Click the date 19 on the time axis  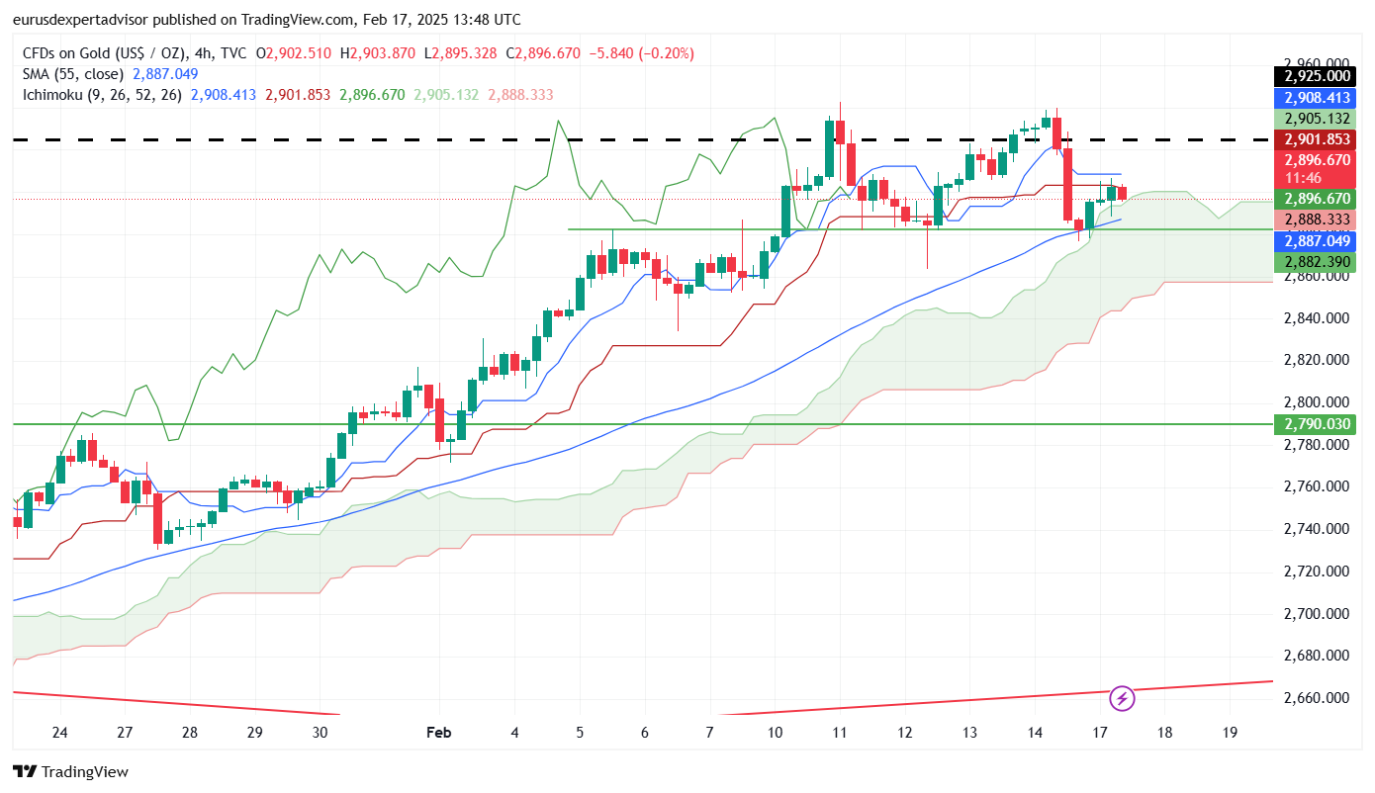pos(1230,733)
